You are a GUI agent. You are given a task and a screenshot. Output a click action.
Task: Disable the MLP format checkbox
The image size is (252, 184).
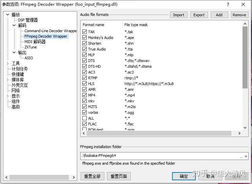[85, 55]
